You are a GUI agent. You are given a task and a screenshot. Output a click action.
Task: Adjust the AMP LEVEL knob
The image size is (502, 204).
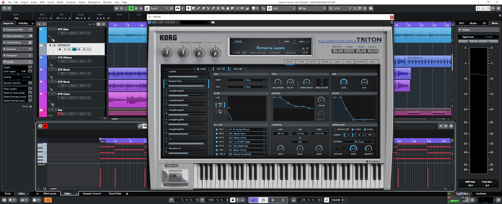point(344,82)
